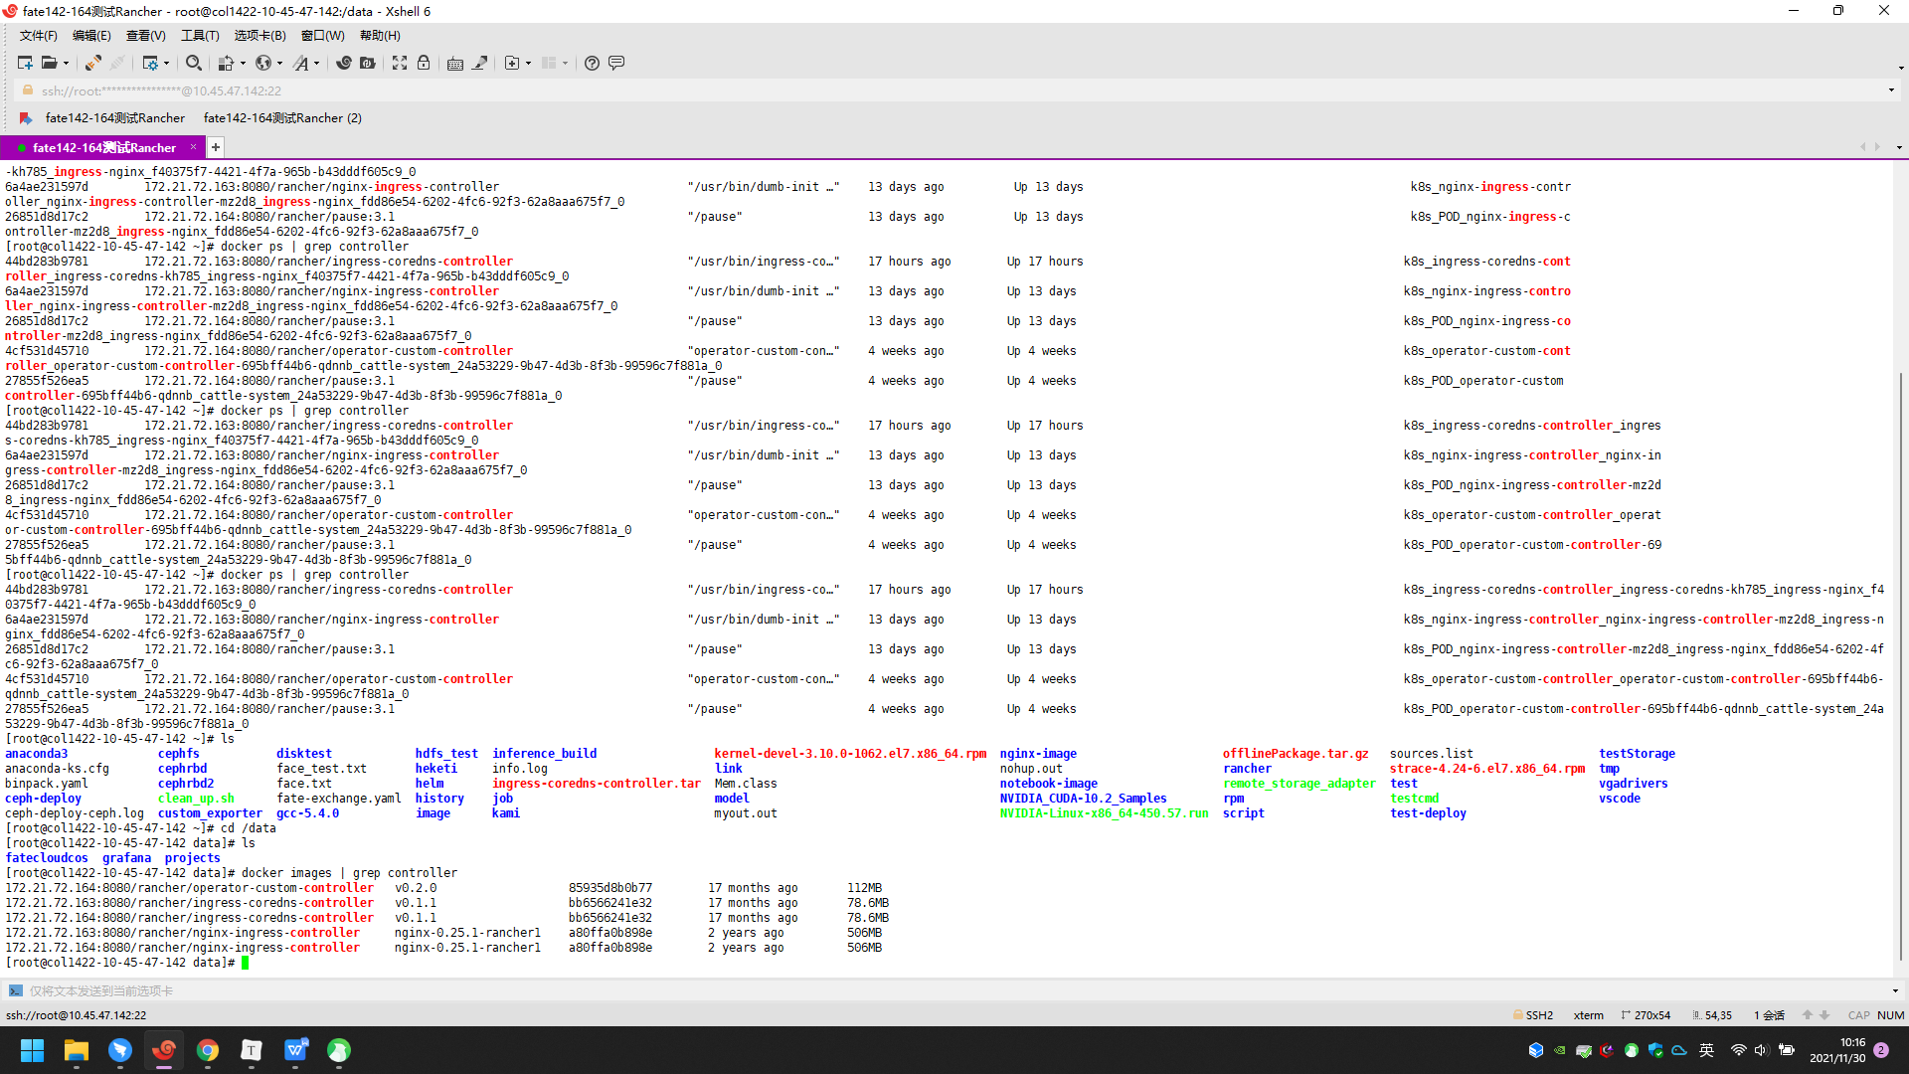The height and width of the screenshot is (1074, 1909).
Task: Expand the Encoding globe dropdown arrow
Action: (279, 63)
